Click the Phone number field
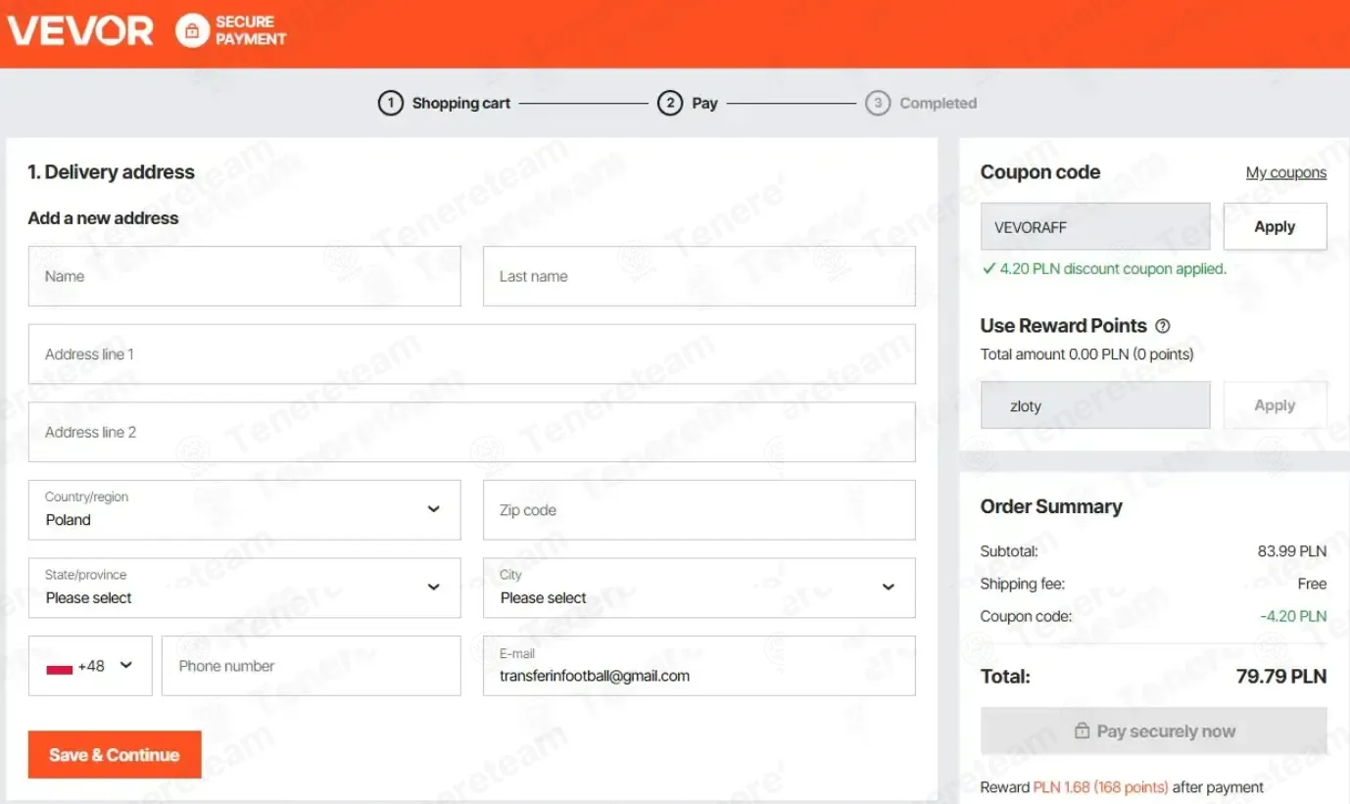Image resolution: width=1350 pixels, height=804 pixels. click(x=312, y=666)
